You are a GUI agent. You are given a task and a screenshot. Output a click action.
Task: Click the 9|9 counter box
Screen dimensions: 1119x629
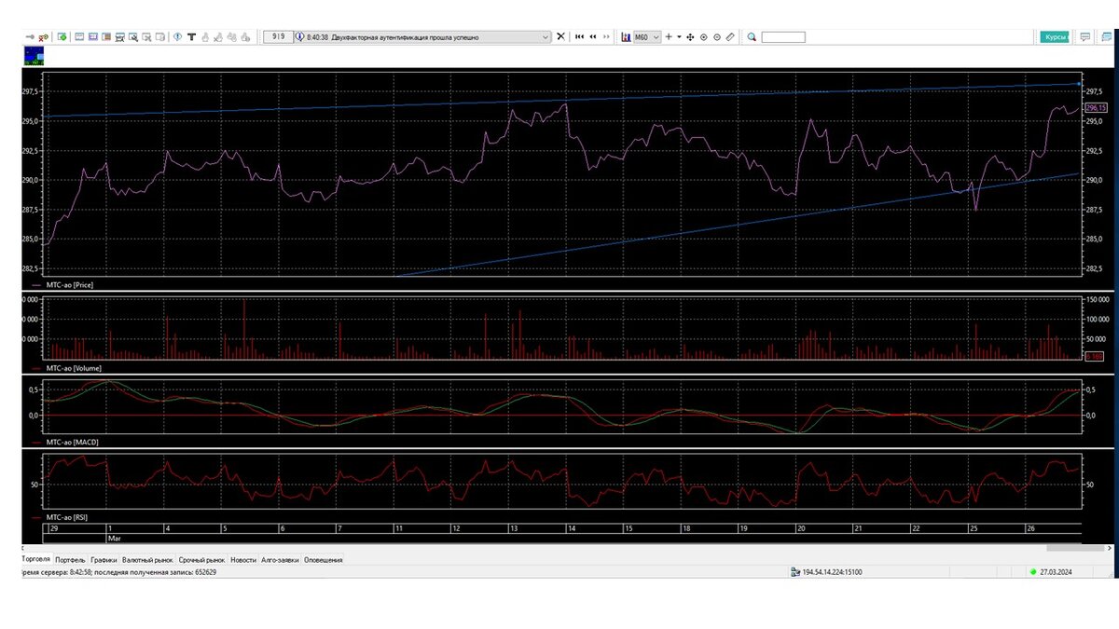(x=278, y=37)
